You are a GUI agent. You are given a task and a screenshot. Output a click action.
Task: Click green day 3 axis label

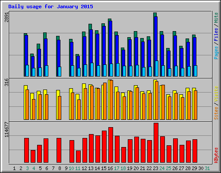(27, 168)
